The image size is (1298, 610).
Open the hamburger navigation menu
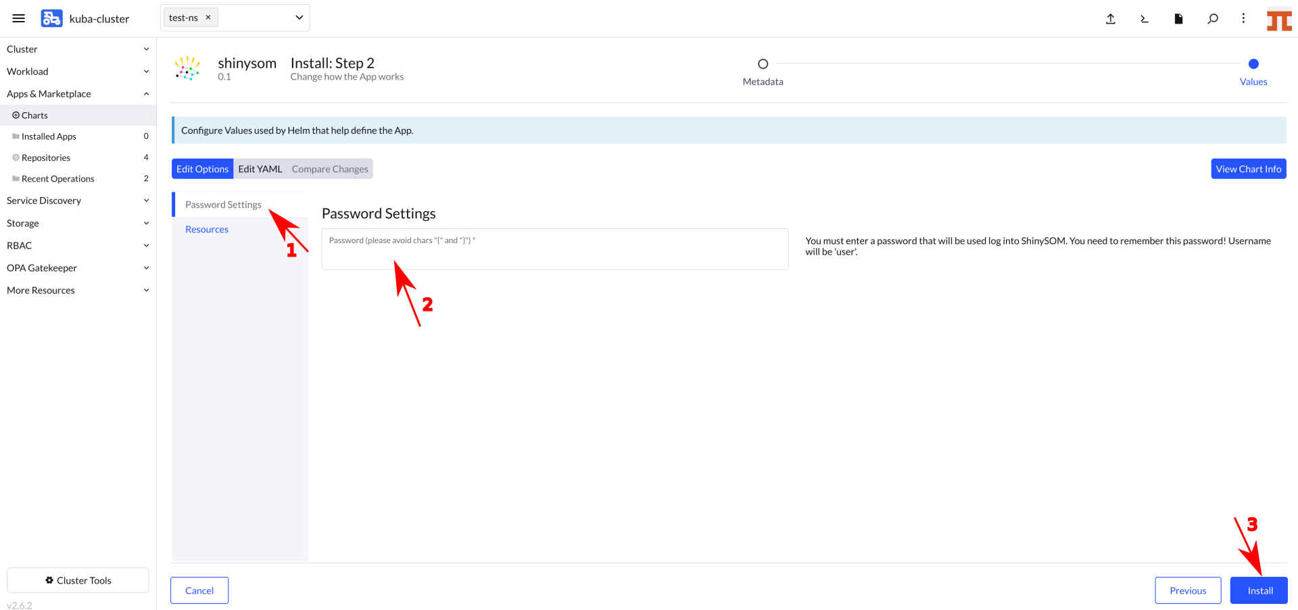click(x=18, y=18)
